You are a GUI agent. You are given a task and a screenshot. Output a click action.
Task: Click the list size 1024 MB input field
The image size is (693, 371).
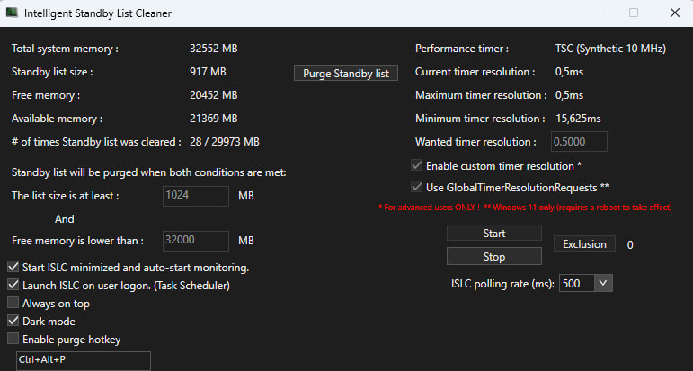point(196,196)
